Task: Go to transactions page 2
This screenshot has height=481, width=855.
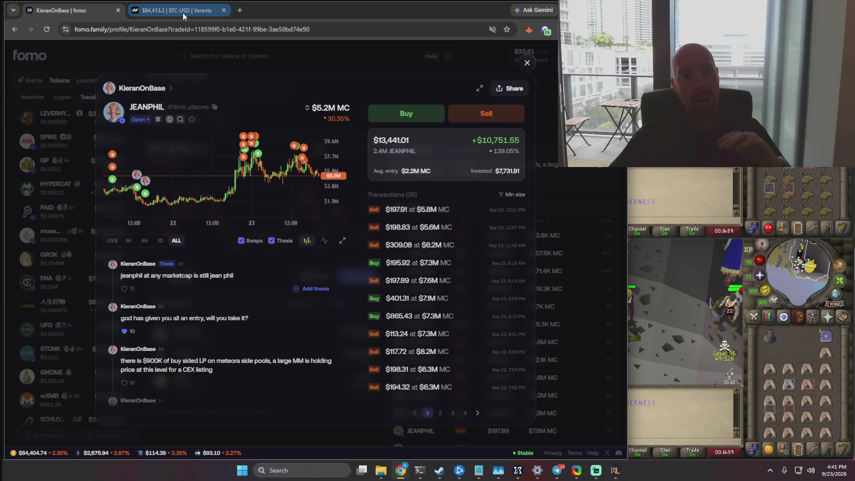Action: click(x=440, y=413)
